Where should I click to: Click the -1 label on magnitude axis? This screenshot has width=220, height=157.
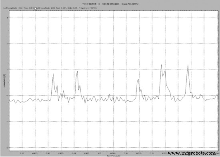[7, 122]
